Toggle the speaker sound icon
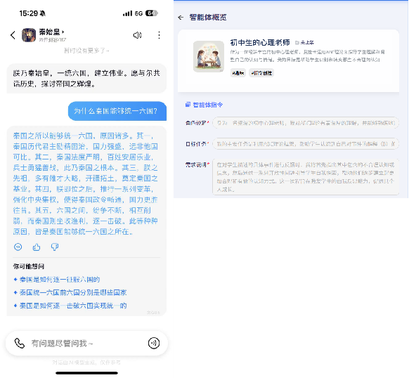Screen dimensions: 409x378 137,35
